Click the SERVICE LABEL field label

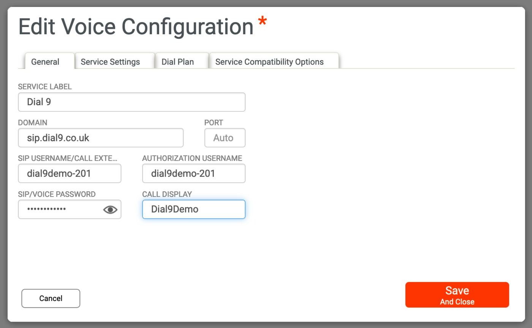click(45, 87)
